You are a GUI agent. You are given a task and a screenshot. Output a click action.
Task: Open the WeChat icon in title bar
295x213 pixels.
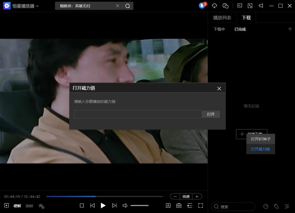pos(225,6)
